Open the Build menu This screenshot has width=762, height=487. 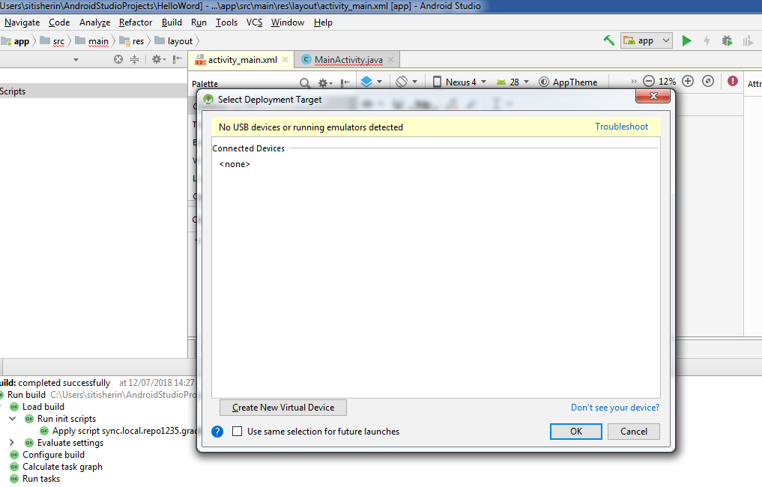(x=172, y=22)
